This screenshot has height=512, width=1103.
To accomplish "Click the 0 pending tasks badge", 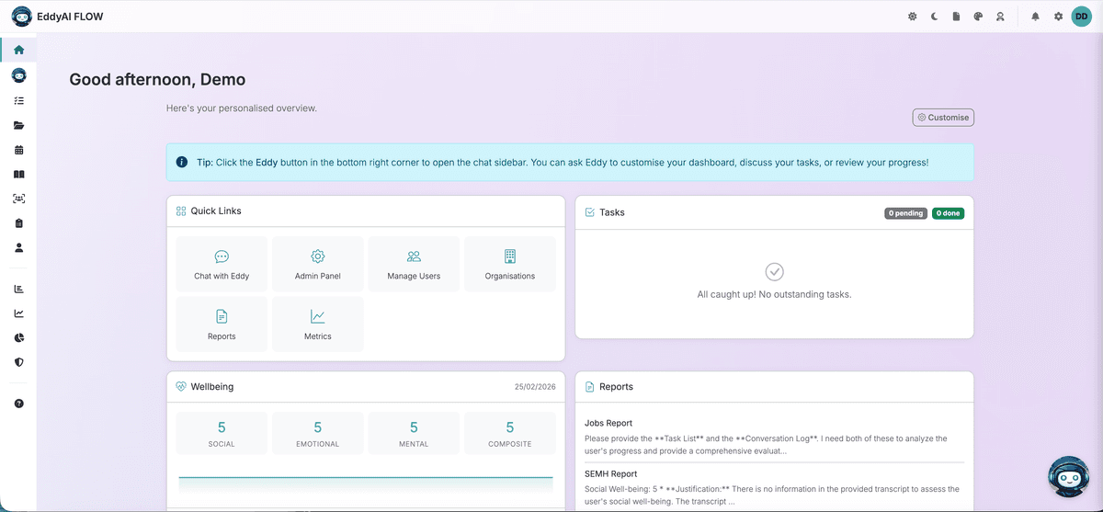I will pos(905,213).
